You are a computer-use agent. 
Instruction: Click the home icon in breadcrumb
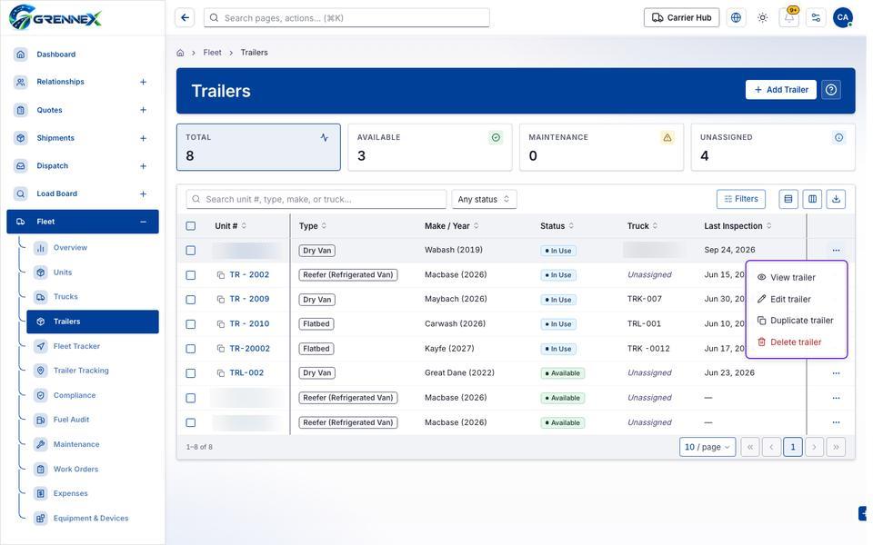click(180, 53)
